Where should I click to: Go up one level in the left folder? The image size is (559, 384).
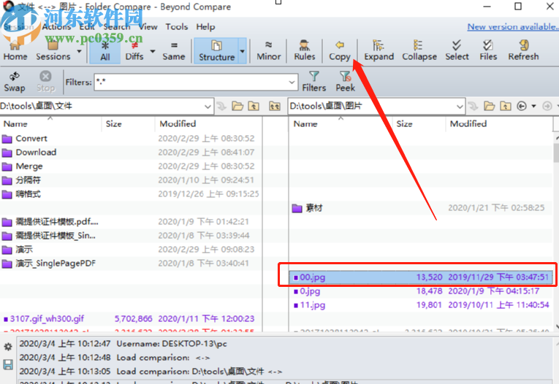pos(254,106)
